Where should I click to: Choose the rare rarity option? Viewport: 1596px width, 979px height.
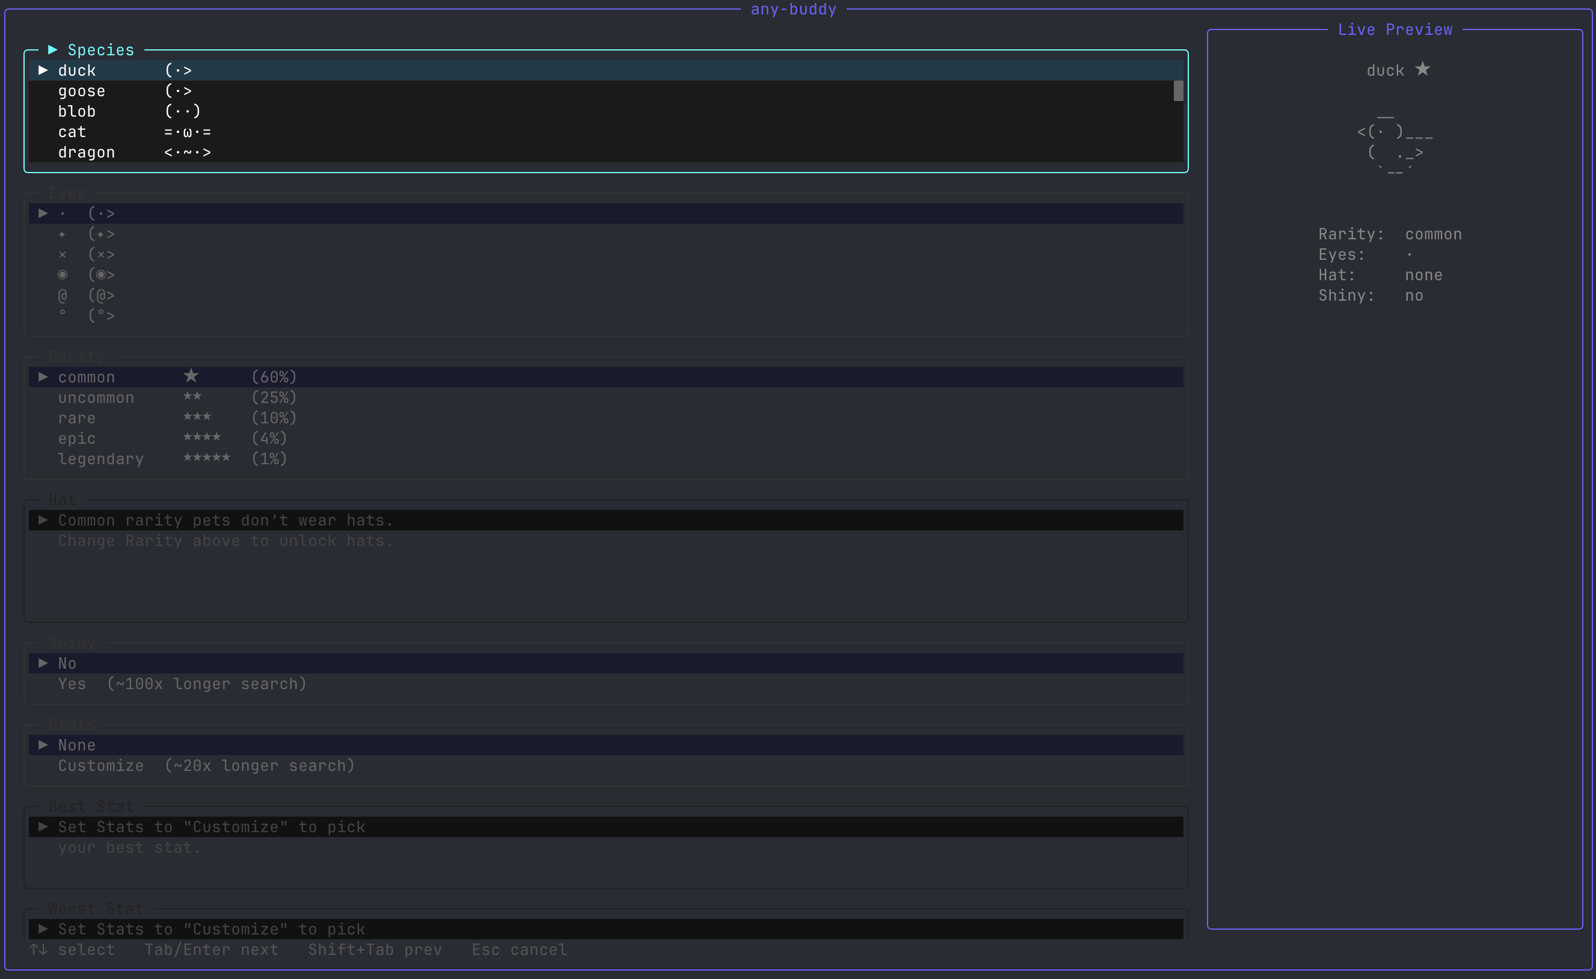[x=606, y=418]
